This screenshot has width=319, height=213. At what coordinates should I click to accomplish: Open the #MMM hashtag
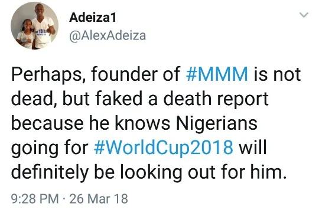coord(217,74)
